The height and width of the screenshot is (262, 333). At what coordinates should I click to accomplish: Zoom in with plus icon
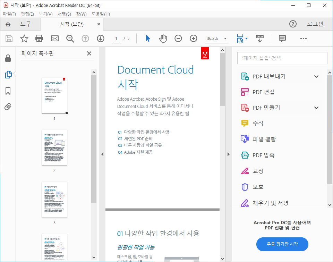pos(194,39)
